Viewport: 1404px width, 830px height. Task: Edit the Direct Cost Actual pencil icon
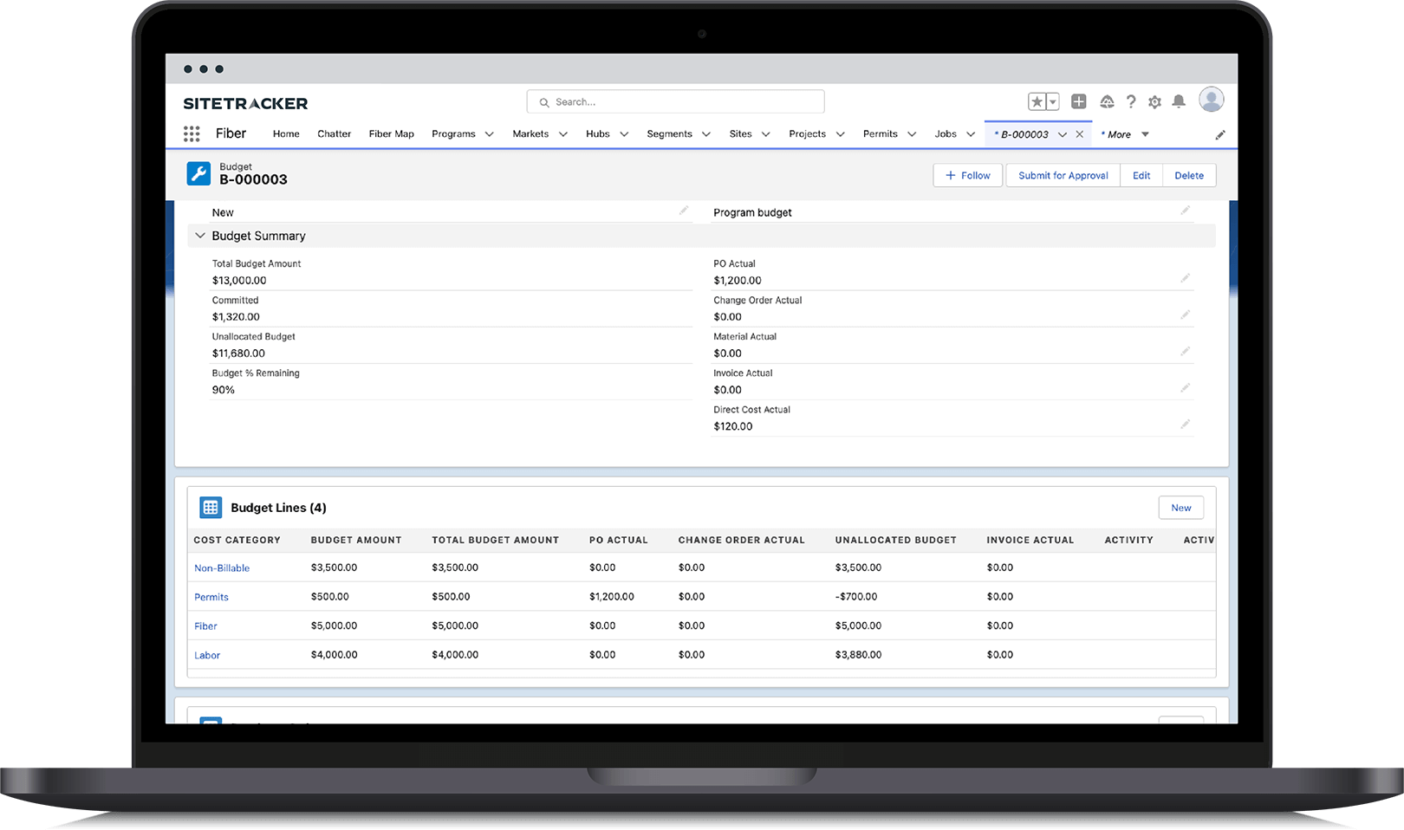click(1185, 424)
